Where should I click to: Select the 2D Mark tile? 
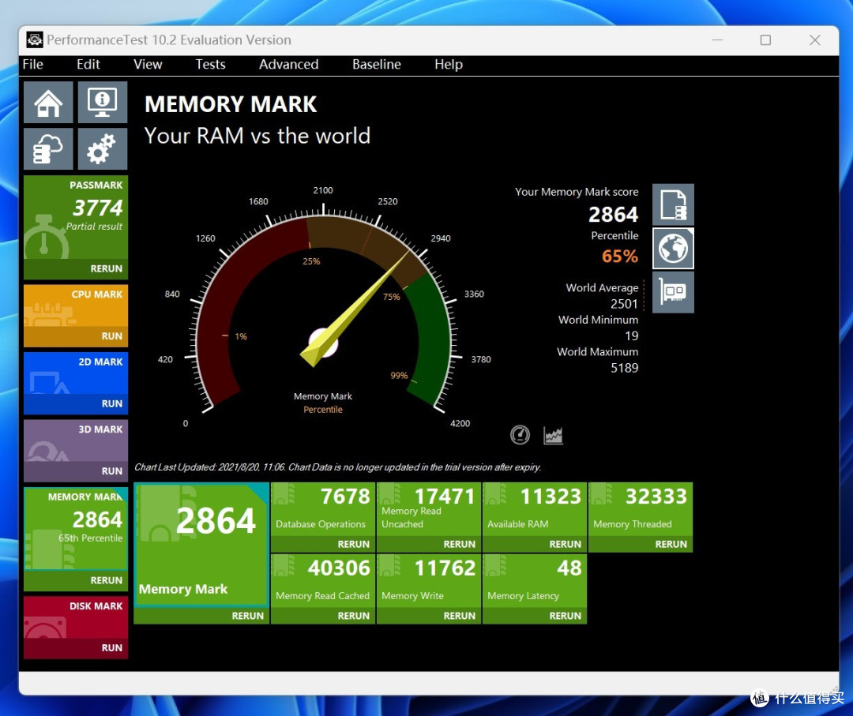(76, 373)
